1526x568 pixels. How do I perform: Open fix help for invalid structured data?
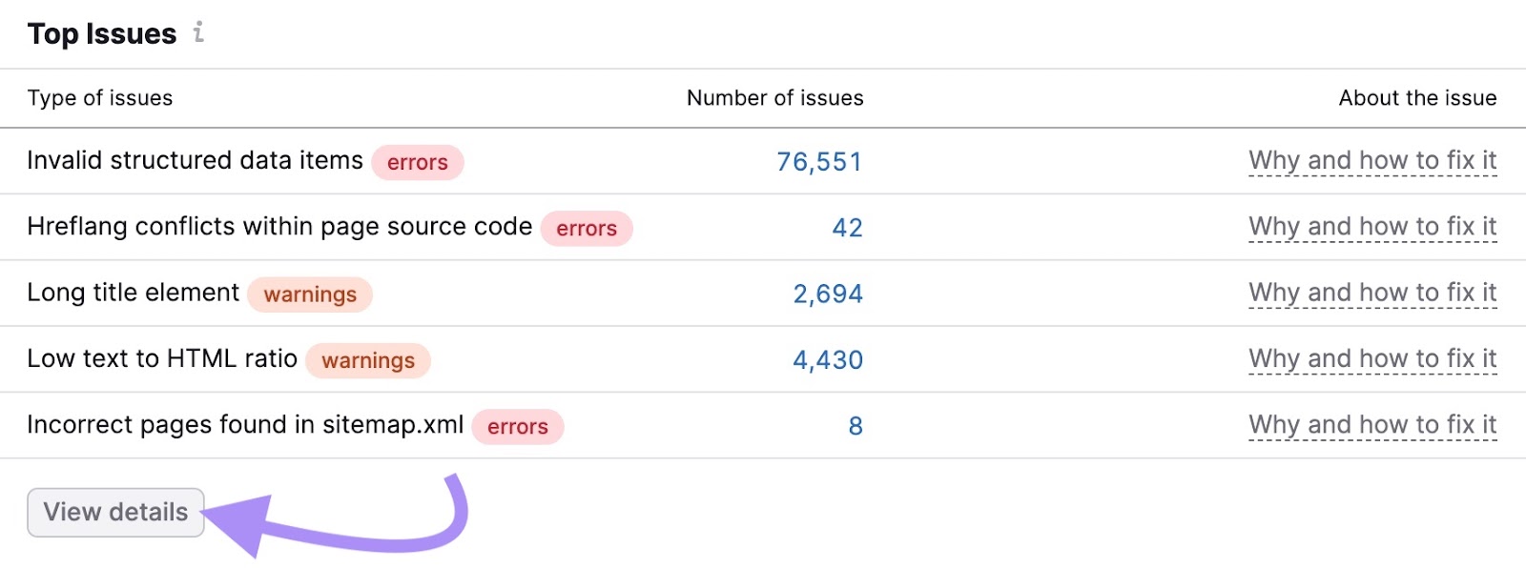click(1372, 161)
